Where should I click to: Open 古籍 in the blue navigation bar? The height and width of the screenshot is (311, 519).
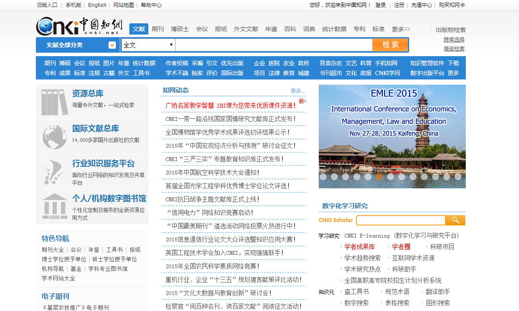pyautogui.click(x=109, y=73)
